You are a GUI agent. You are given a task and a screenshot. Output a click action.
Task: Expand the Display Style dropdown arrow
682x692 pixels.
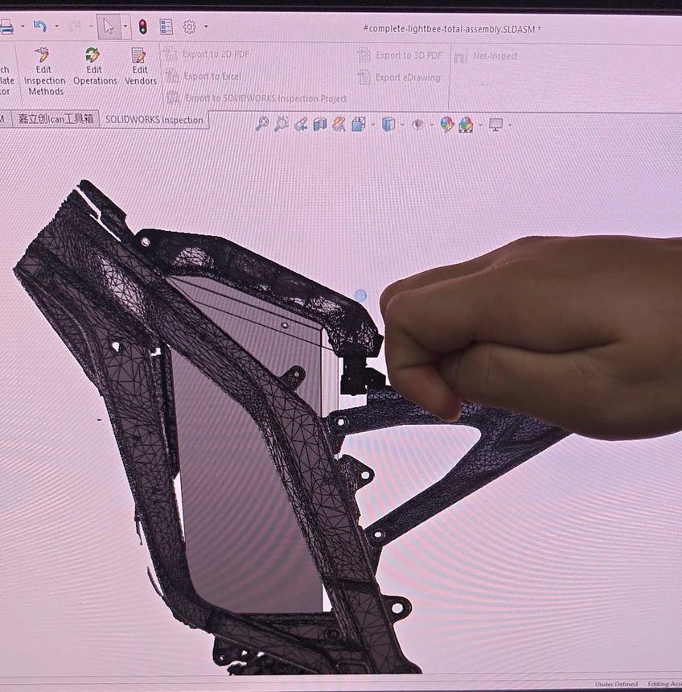click(x=402, y=126)
